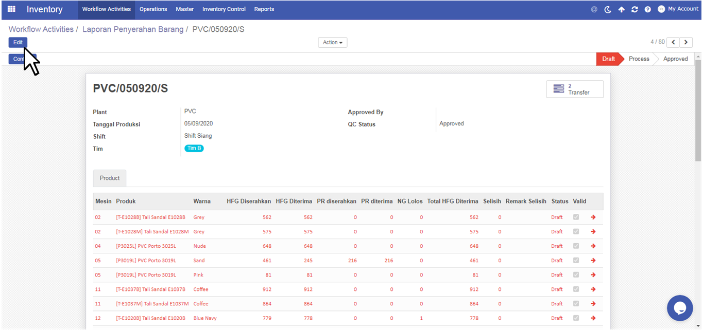Click the Edit button
This screenshot has height=330, width=703.
click(18, 43)
